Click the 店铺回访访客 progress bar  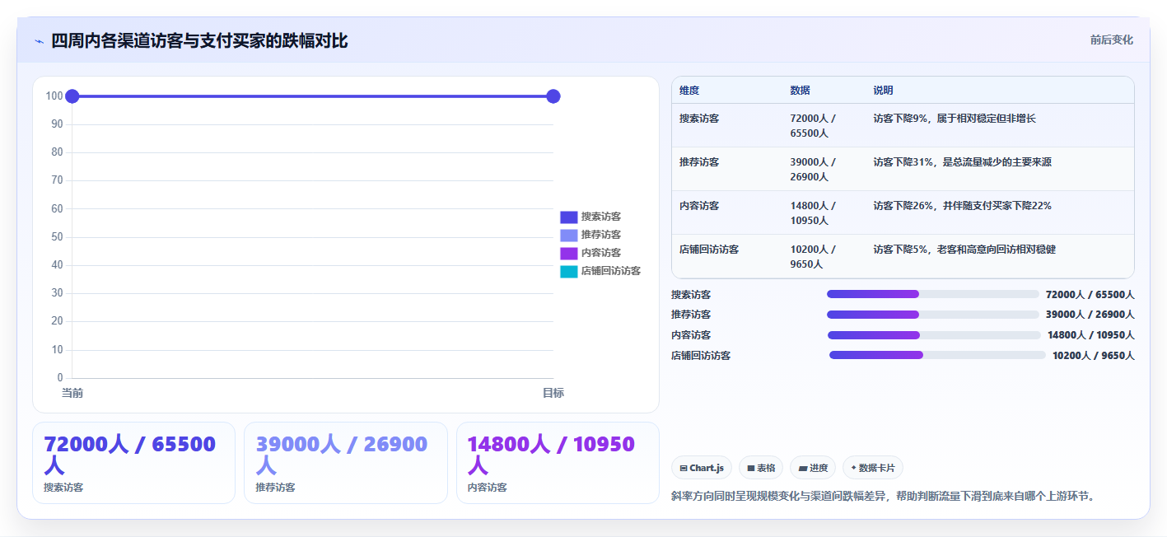point(937,356)
